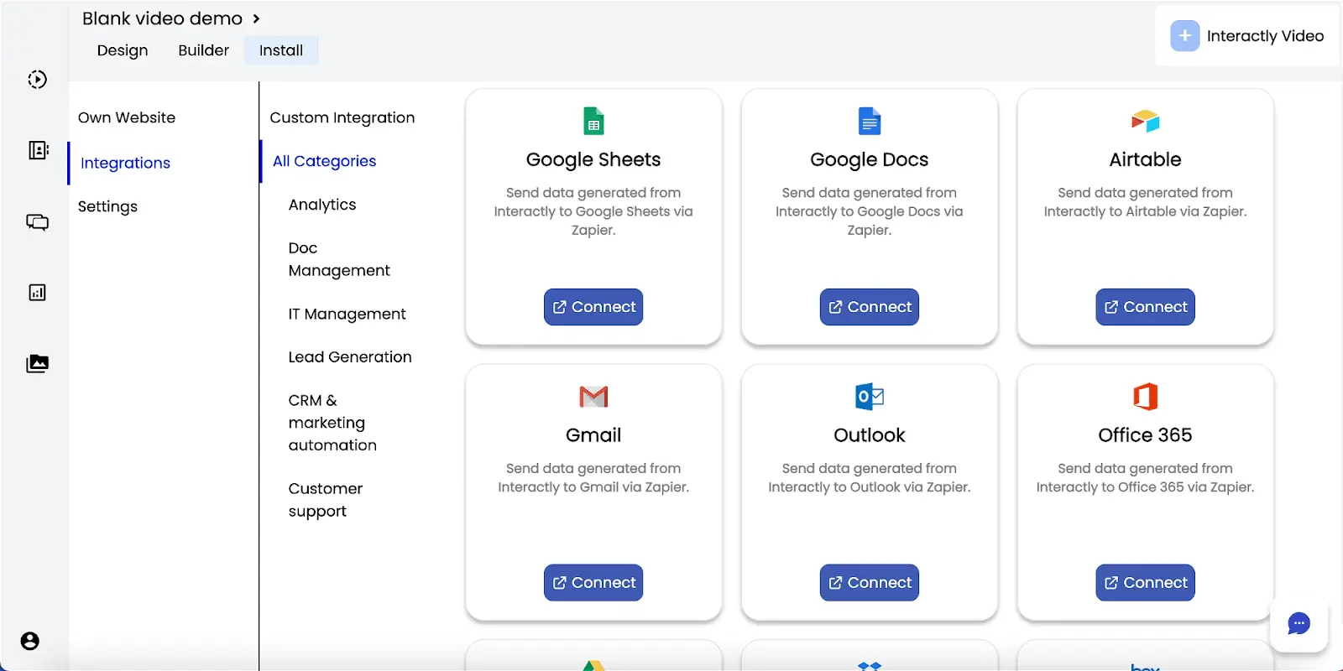Select the Install tab
Viewport: 1343px width, 671px height.
(x=281, y=50)
